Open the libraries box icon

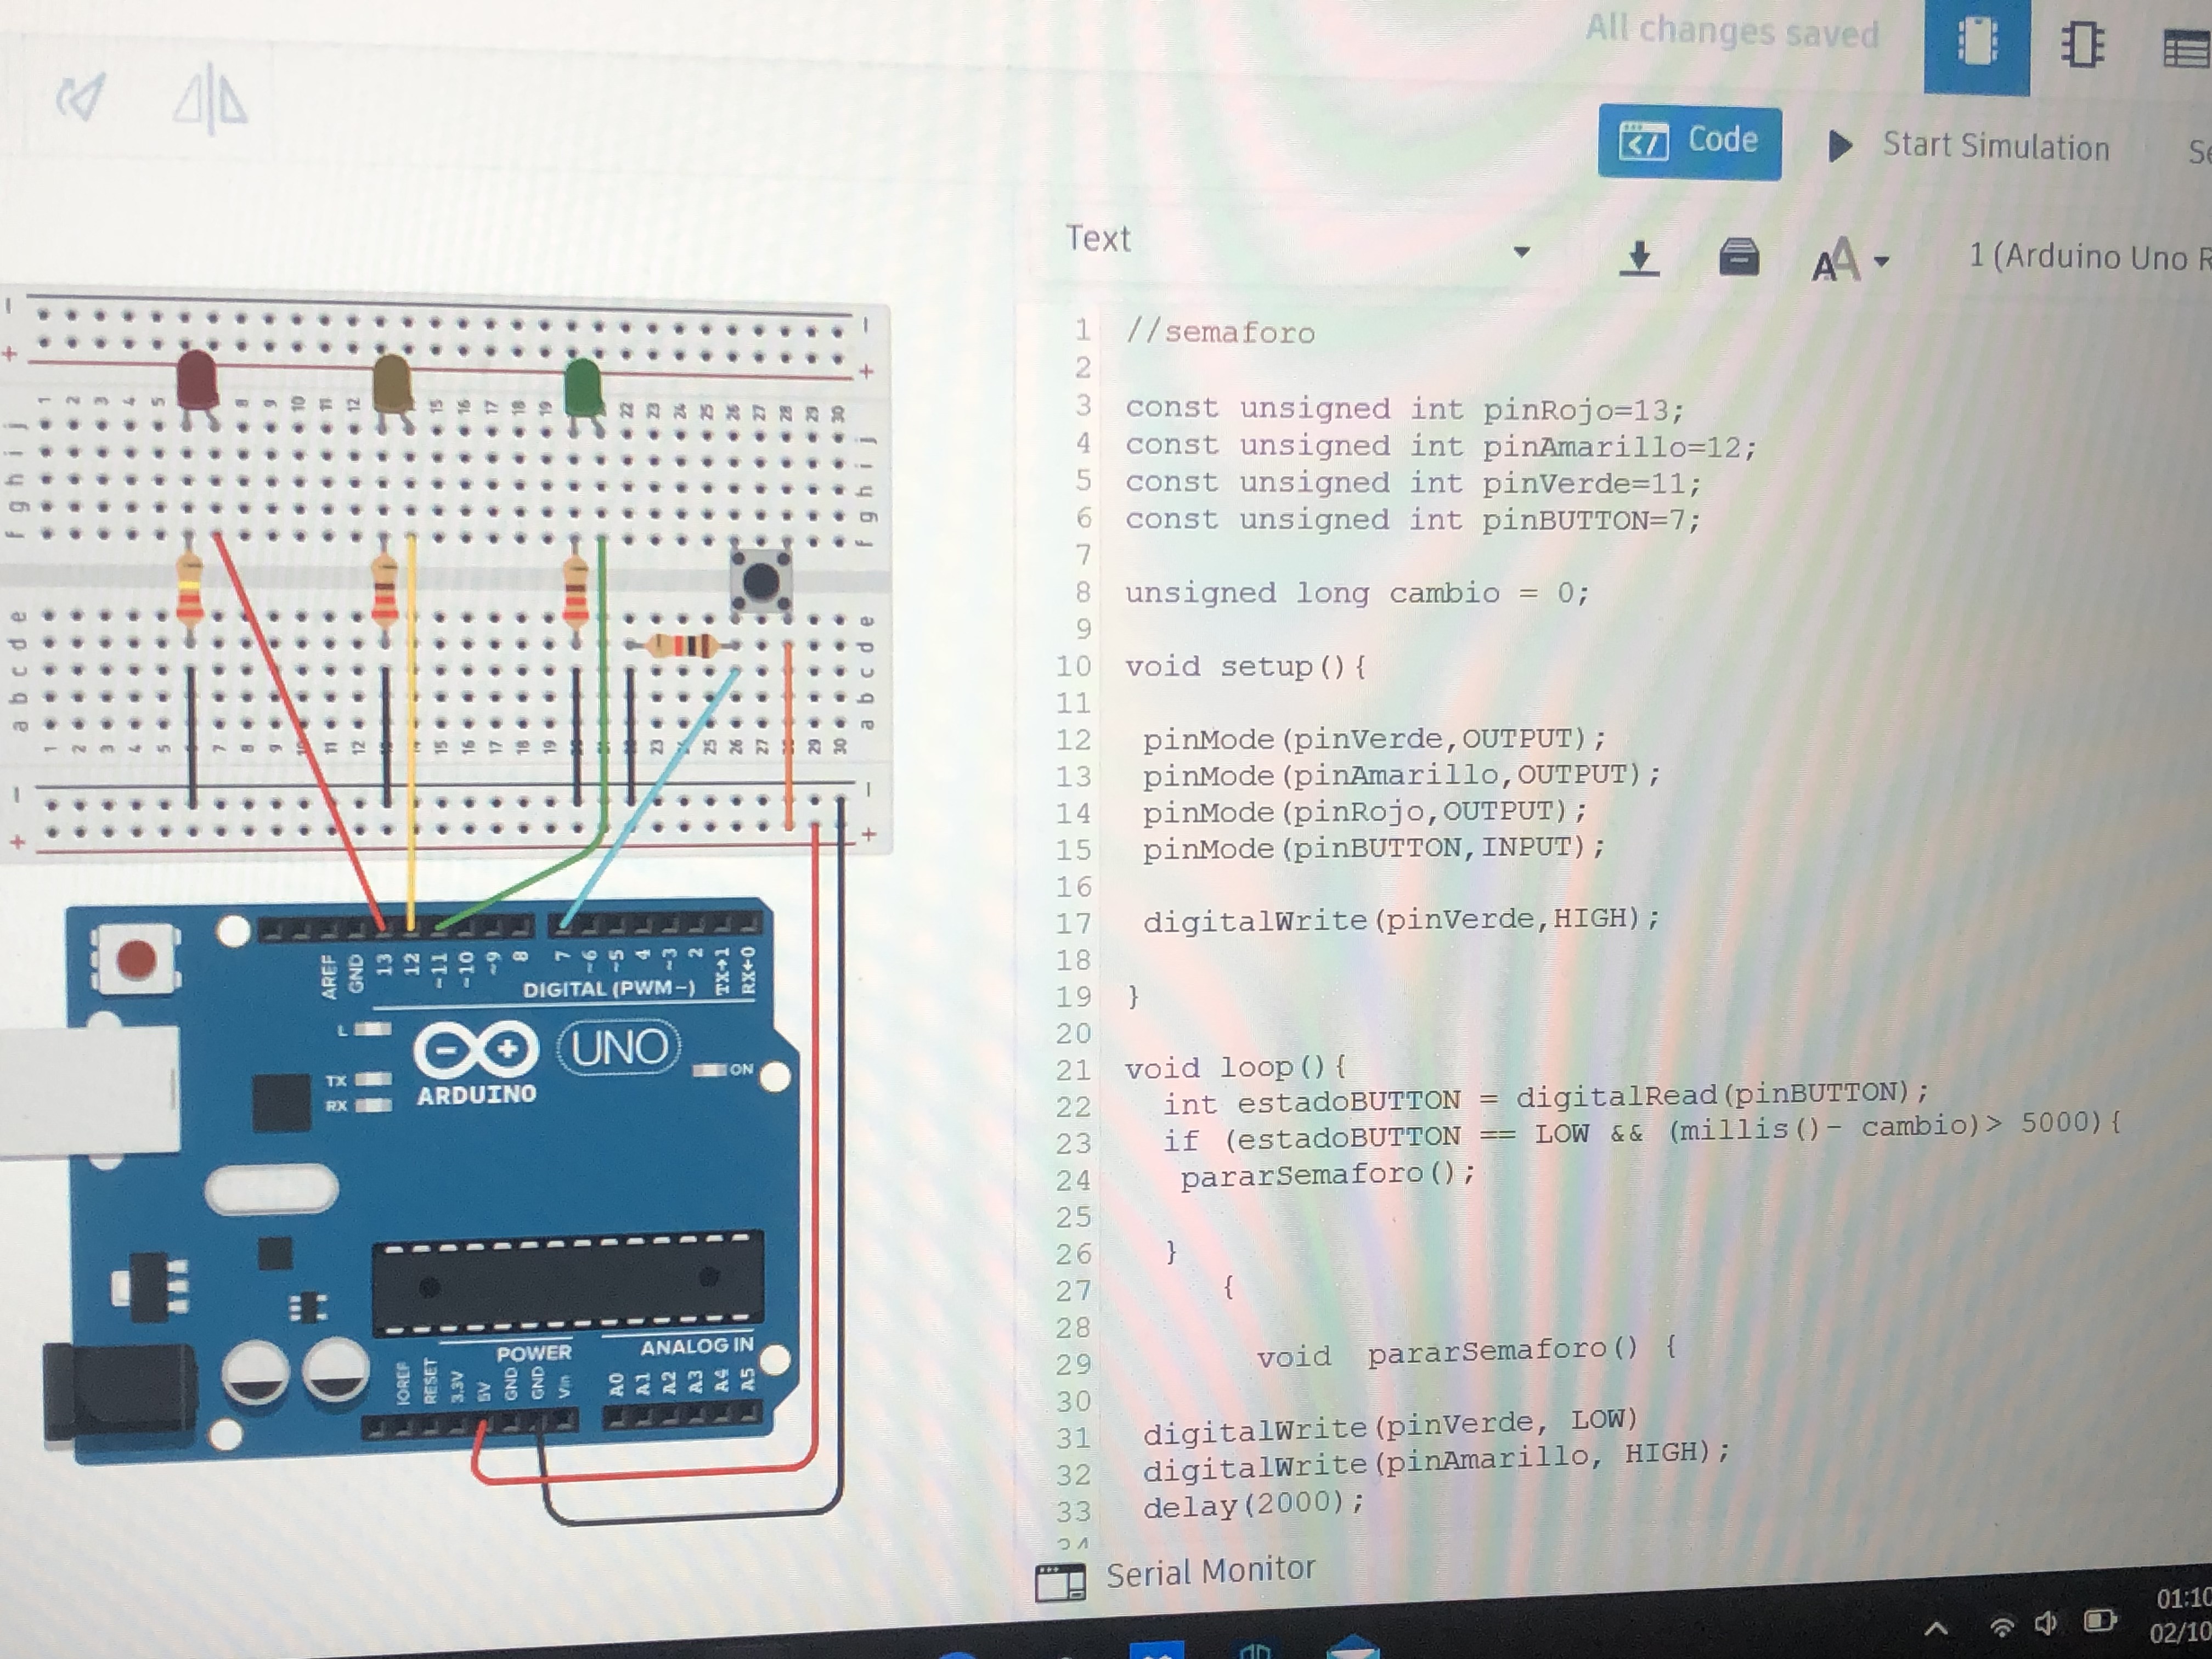tap(1739, 257)
